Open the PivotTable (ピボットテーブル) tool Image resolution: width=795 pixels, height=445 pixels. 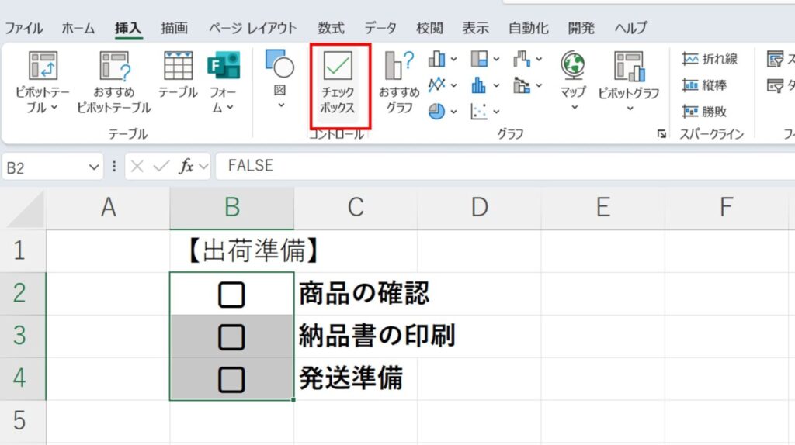tap(43, 82)
